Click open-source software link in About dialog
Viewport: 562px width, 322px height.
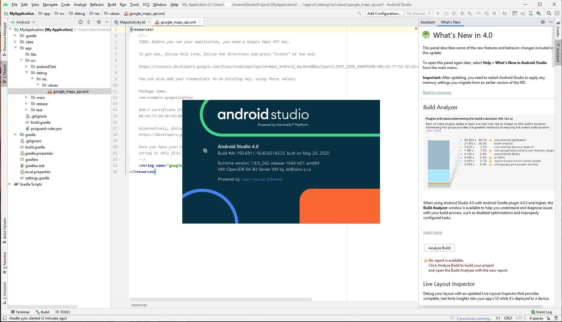click(262, 179)
